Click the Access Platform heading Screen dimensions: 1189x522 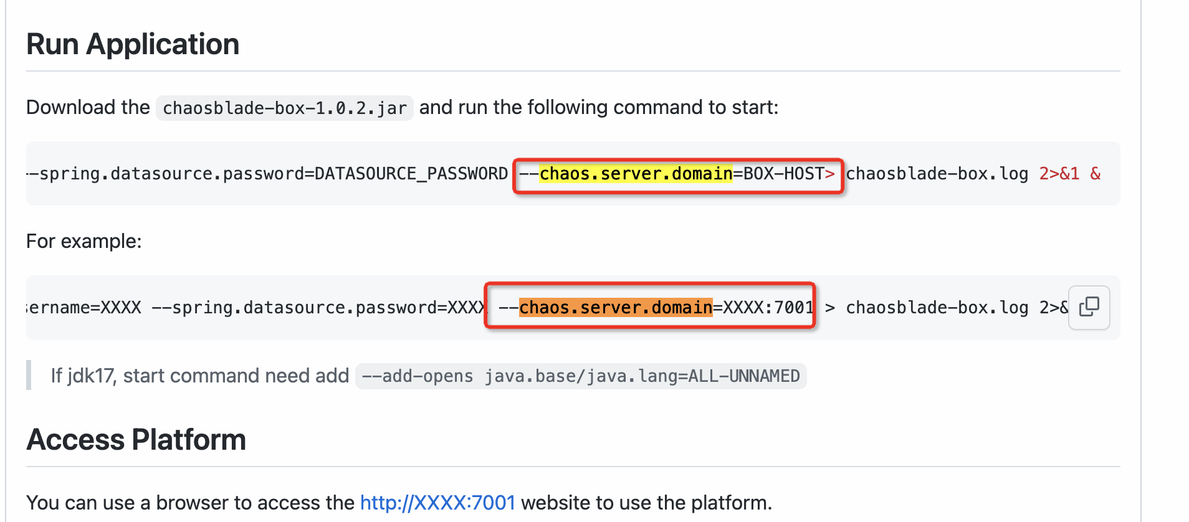pyautogui.click(x=136, y=440)
